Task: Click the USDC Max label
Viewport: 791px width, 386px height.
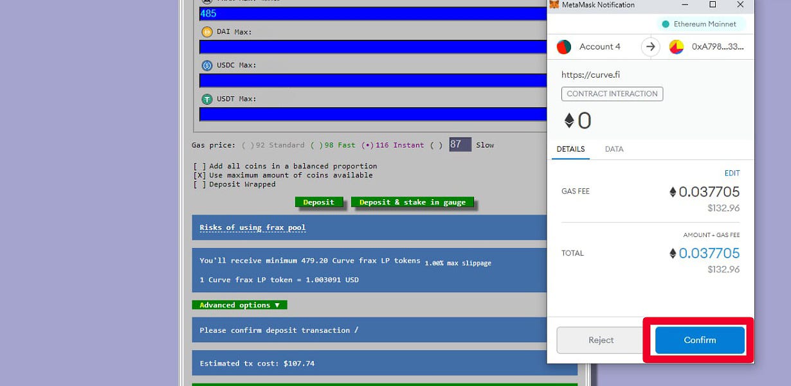Action: point(237,66)
